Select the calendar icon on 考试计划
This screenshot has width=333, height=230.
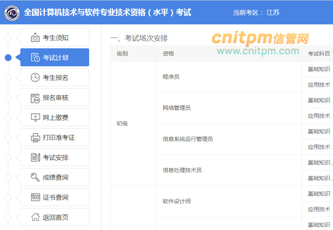pos(36,57)
